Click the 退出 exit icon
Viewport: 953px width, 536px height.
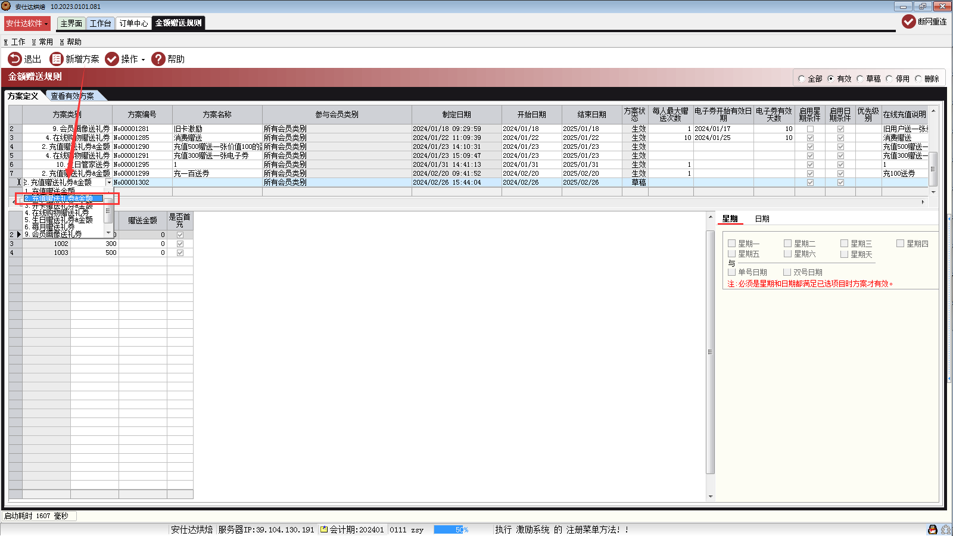click(x=15, y=59)
